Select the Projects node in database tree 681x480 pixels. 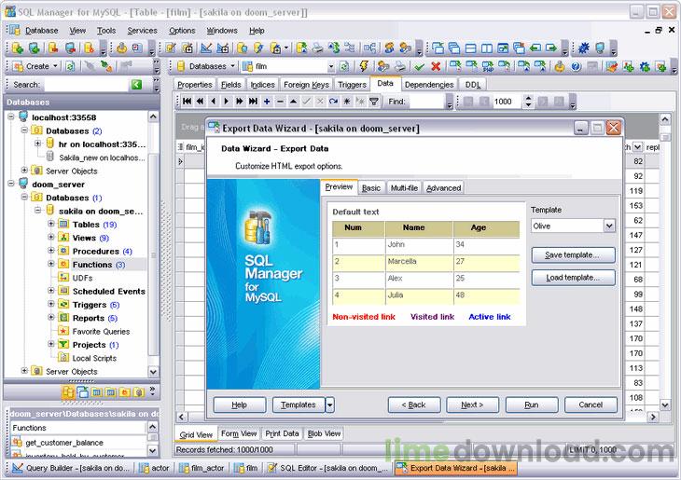[x=89, y=345]
